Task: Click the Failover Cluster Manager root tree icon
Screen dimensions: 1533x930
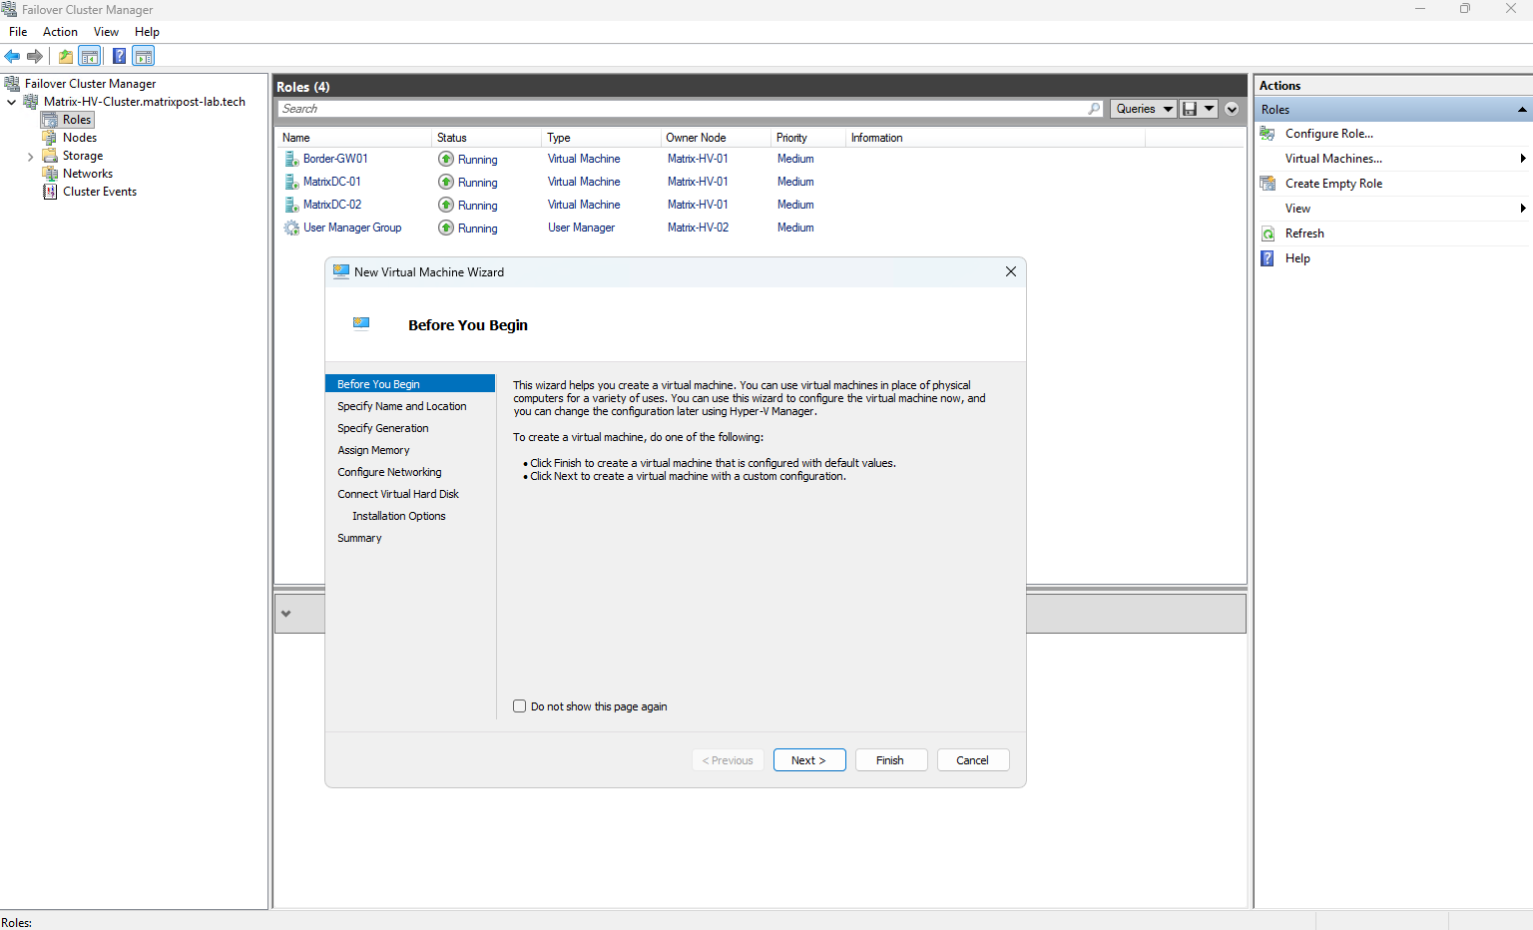Action: [12, 84]
